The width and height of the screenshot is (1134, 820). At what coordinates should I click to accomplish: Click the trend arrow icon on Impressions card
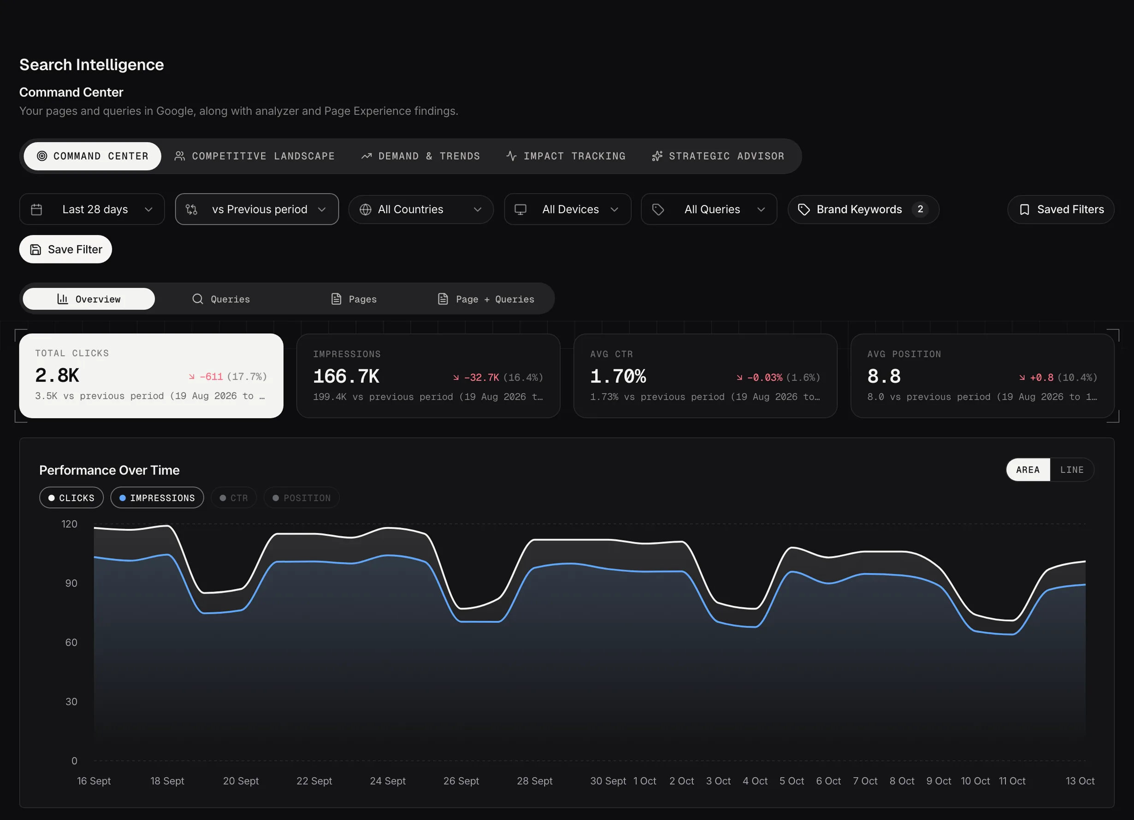[456, 378]
